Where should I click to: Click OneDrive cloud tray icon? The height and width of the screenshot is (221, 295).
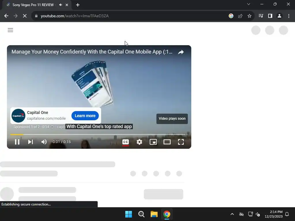point(241,214)
